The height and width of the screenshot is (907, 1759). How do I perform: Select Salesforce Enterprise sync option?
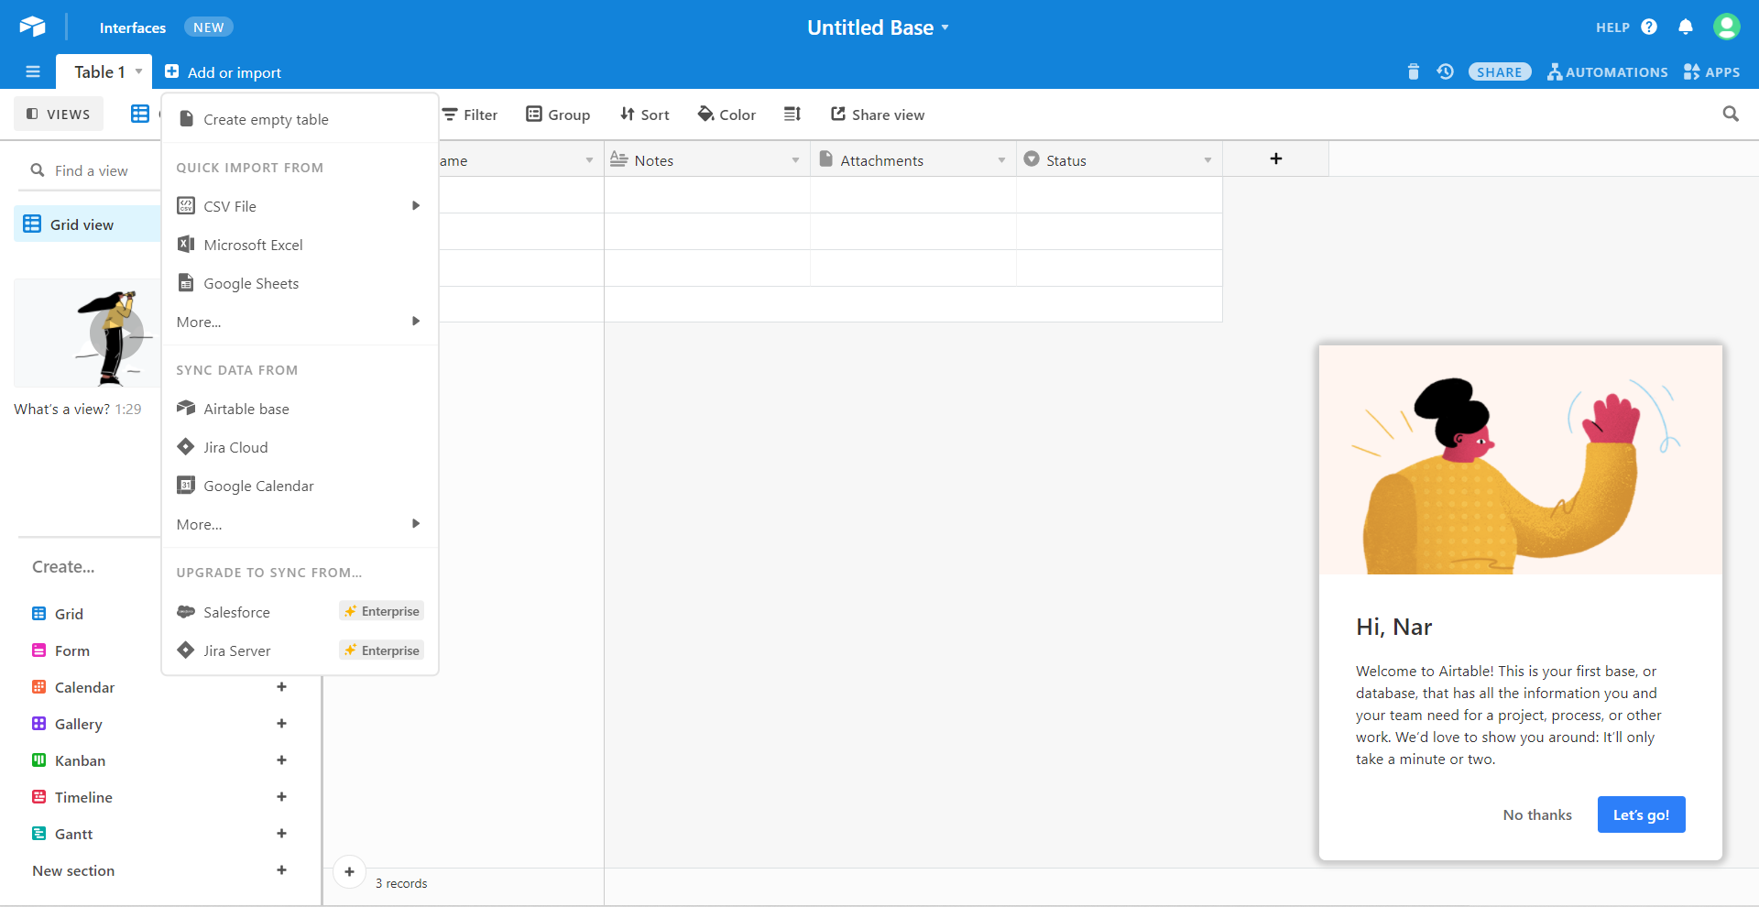coord(300,612)
